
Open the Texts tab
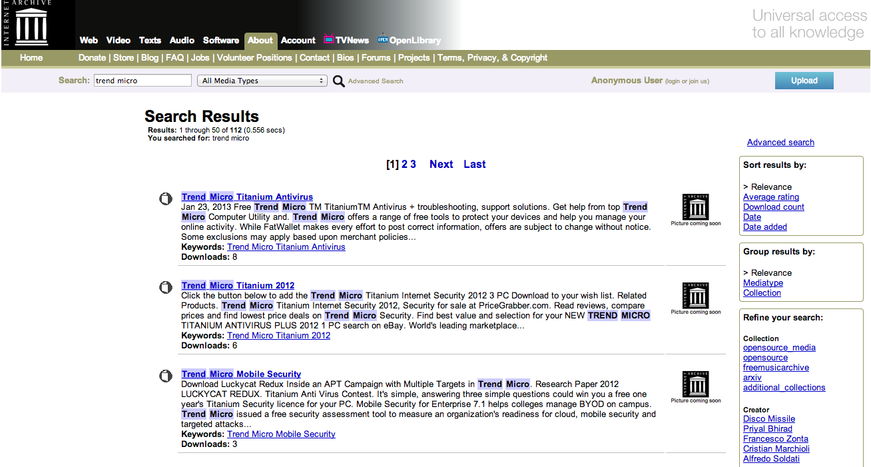pos(150,40)
